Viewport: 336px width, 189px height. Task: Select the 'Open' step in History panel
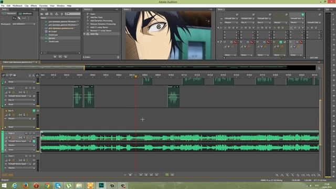tap(92, 14)
